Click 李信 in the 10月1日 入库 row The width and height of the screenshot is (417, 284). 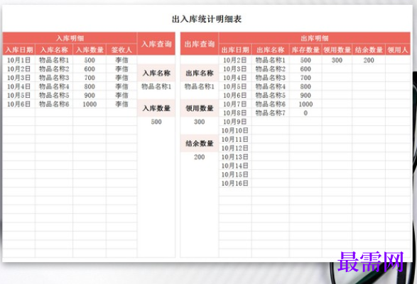click(121, 60)
